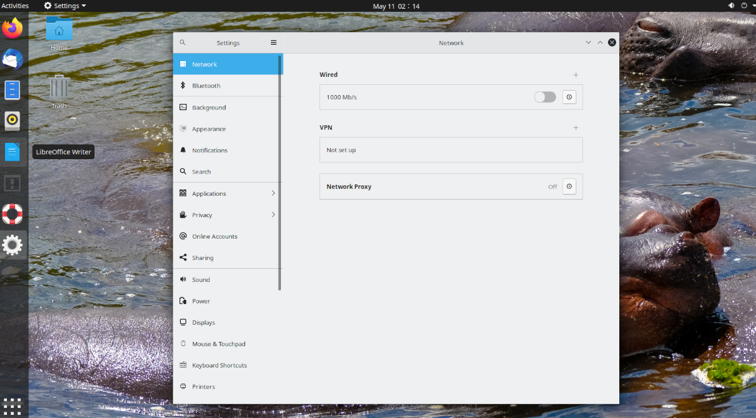
Task: Open LibreOffice Writer from the dock
Action: pos(13,152)
